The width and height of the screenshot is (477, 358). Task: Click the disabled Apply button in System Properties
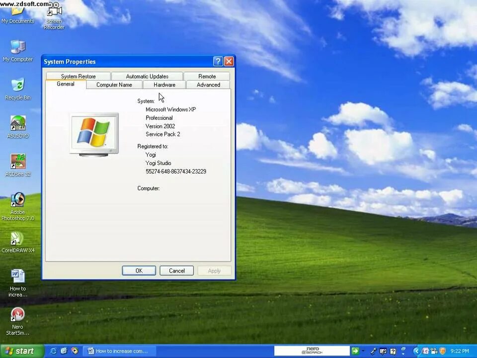pyautogui.click(x=214, y=270)
